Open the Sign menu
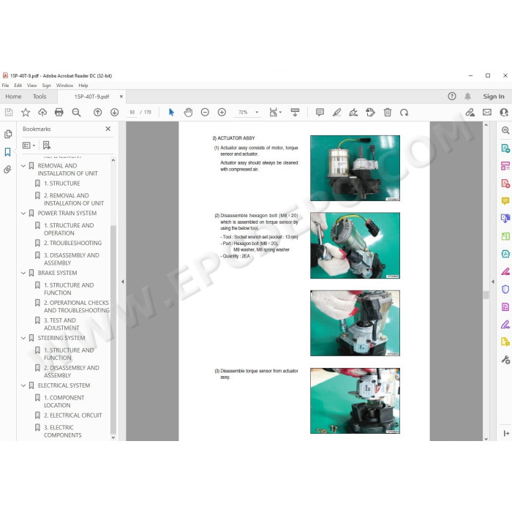The width and height of the screenshot is (512, 512). tap(46, 86)
